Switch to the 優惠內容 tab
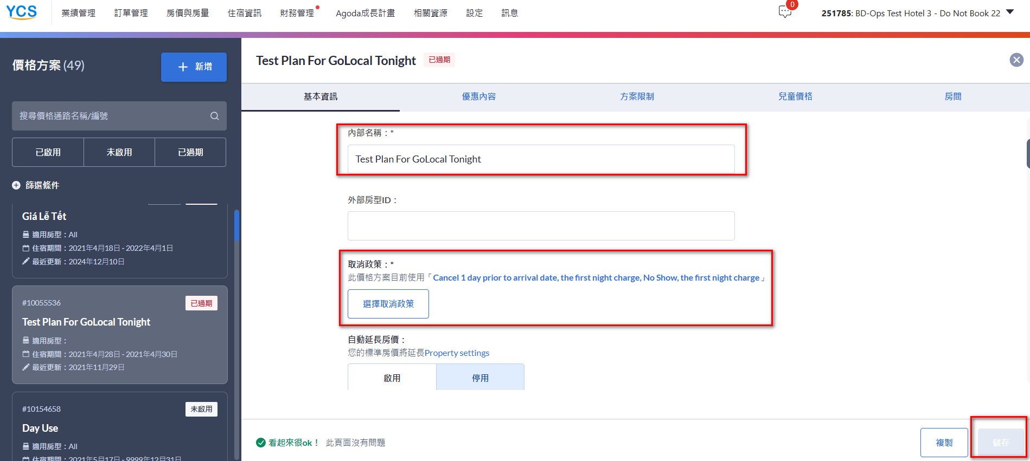The width and height of the screenshot is (1030, 461). click(x=479, y=96)
